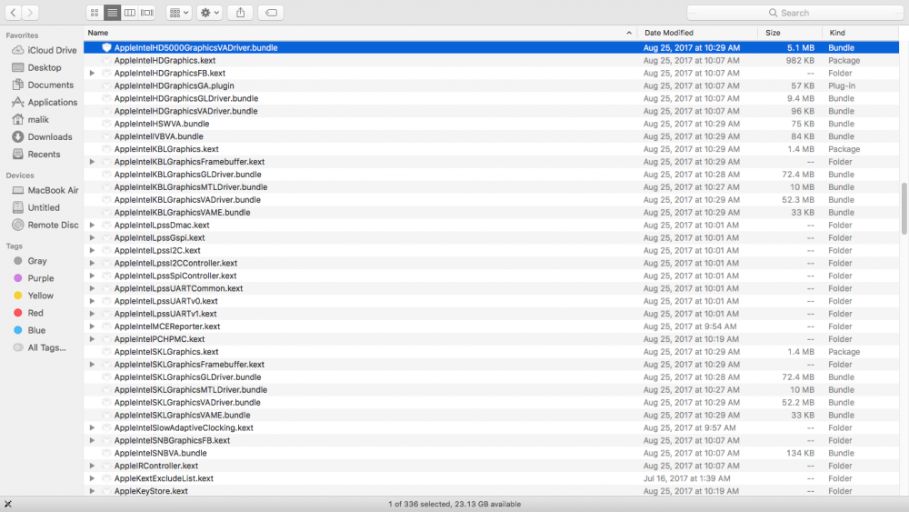The image size is (909, 512).
Task: Go forward with the forward arrow
Action: click(x=30, y=12)
